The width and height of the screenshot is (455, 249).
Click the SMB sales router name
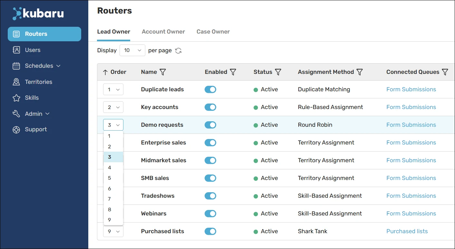click(155, 178)
